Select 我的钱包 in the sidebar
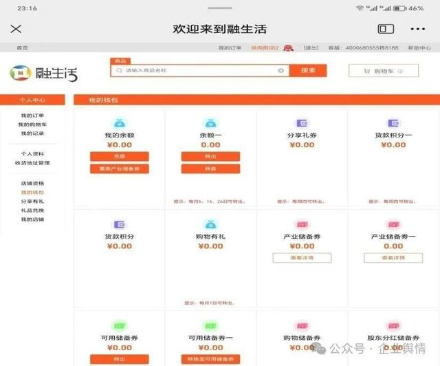The height and width of the screenshot is (366, 440). 32,193
